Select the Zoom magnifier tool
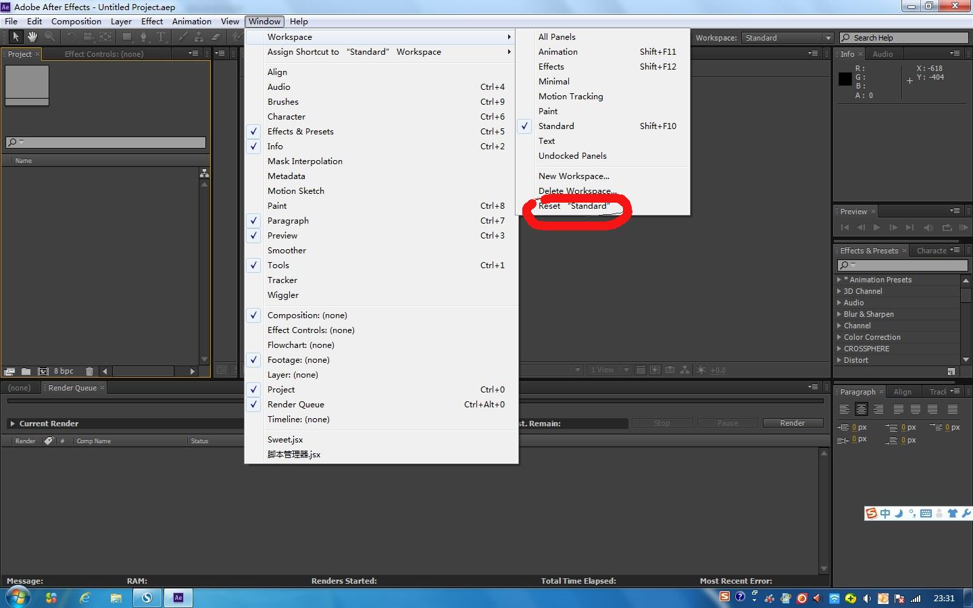Screen dimensions: 973x608 click(49, 36)
